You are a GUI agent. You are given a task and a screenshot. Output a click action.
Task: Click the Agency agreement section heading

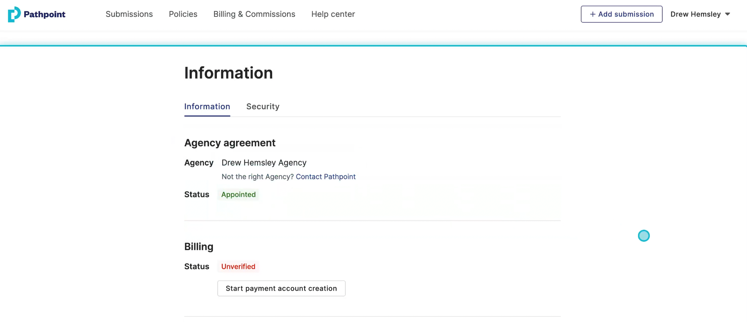point(230,143)
